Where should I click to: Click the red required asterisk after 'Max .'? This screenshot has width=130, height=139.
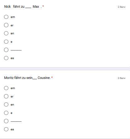[43, 6]
